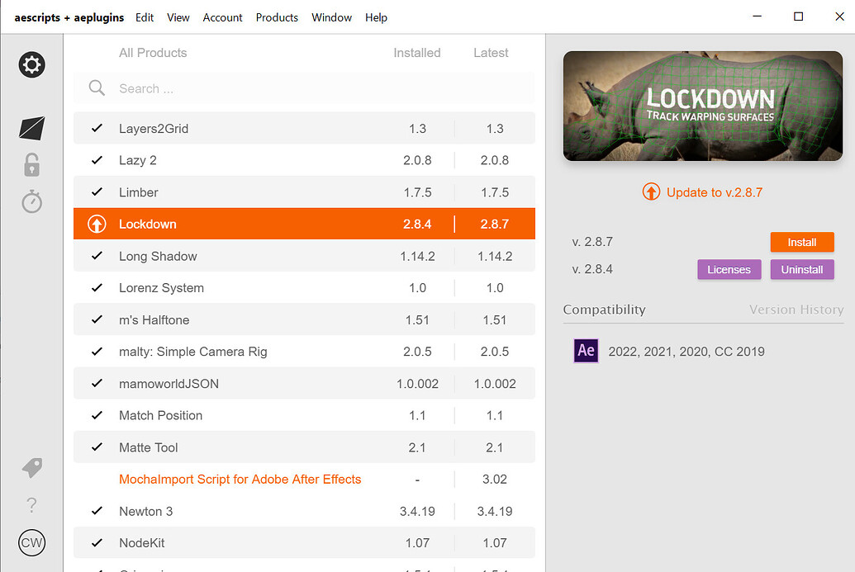Click the search magnifier icon
Image resolution: width=855 pixels, height=572 pixels.
point(97,87)
